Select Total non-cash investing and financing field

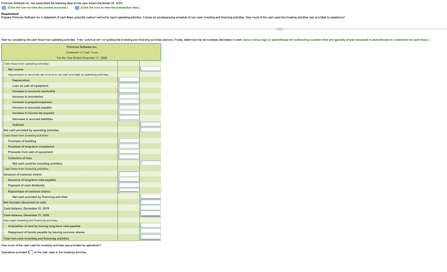tap(151, 238)
